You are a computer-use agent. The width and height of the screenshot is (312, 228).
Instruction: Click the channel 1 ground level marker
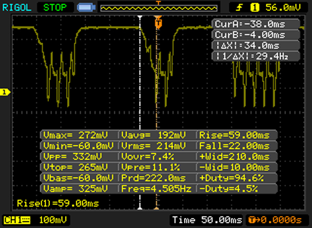[5, 92]
